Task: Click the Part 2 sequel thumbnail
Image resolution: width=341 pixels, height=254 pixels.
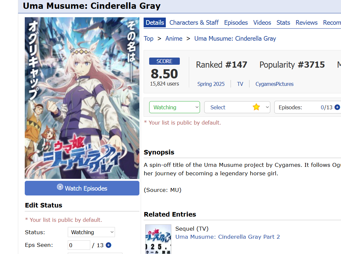Action: 158,239
